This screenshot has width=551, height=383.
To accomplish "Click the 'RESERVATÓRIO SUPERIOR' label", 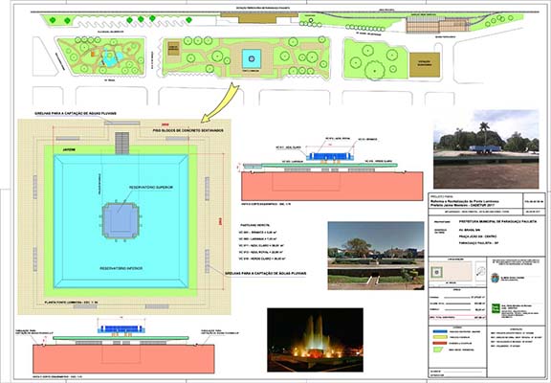I will pyautogui.click(x=151, y=188).
